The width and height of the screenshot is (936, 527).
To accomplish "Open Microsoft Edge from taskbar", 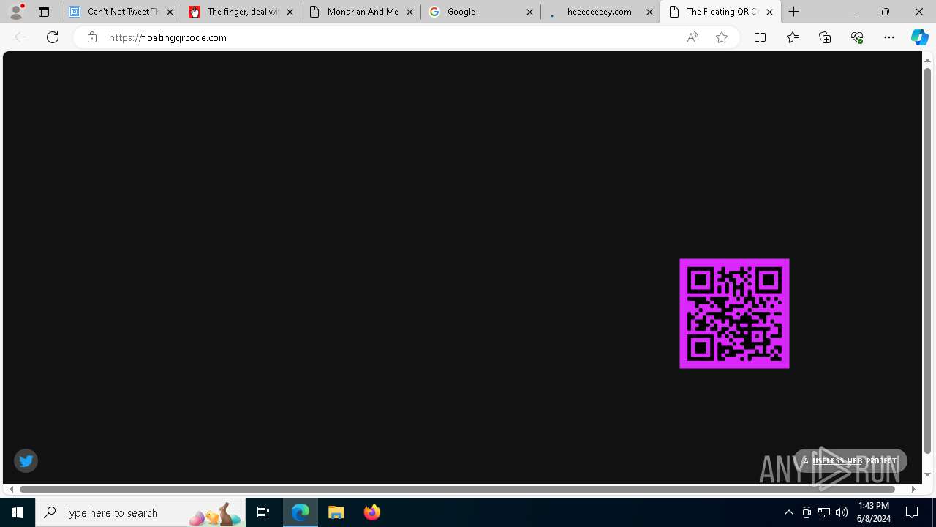I will (x=301, y=512).
